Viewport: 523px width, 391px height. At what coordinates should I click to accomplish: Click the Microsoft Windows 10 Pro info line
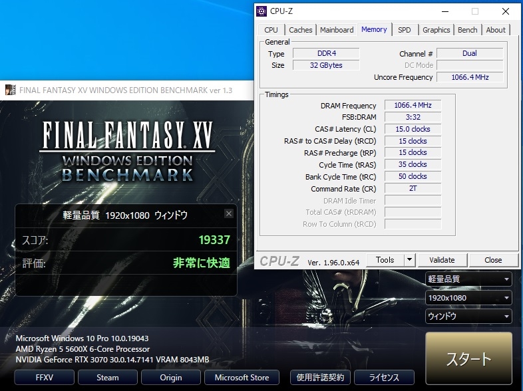[82, 338]
